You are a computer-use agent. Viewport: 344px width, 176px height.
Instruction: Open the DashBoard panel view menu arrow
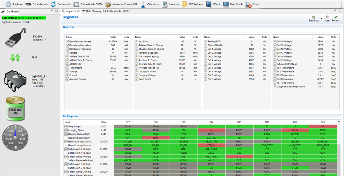(48, 11)
